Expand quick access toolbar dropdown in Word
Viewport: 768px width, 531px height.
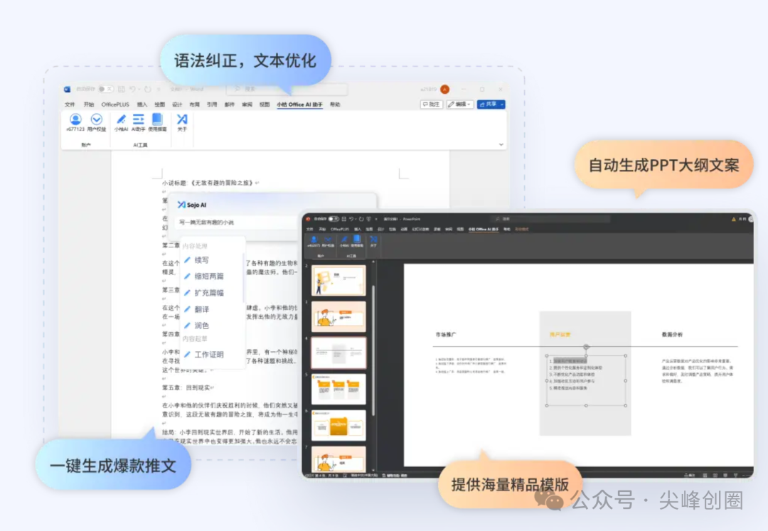point(159,89)
